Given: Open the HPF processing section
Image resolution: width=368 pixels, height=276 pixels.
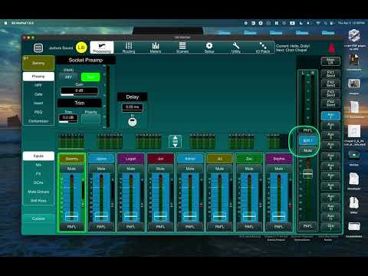Looking at the screenshot, I should (38, 85).
